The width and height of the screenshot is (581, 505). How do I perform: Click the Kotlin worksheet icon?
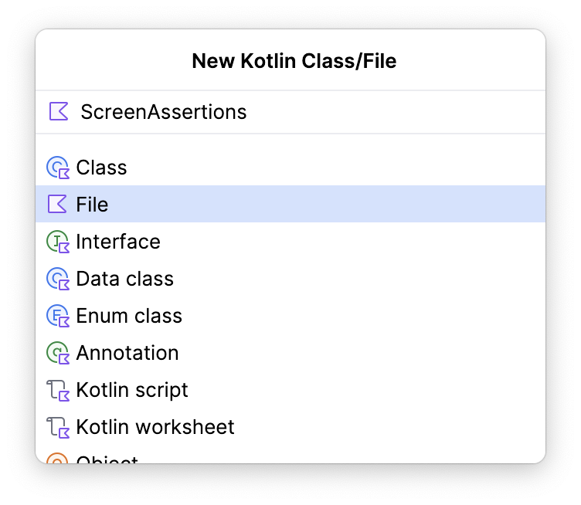click(58, 427)
